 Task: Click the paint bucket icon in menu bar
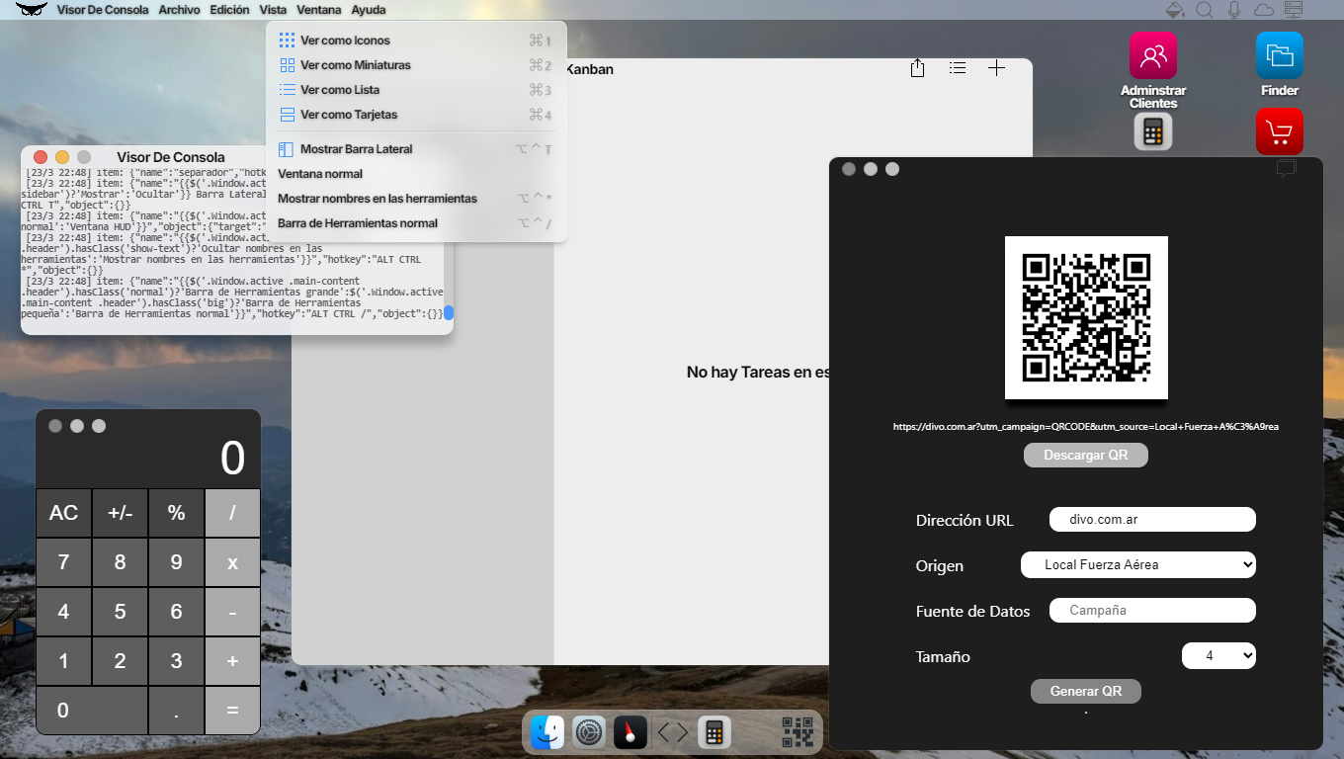[x=1175, y=10]
